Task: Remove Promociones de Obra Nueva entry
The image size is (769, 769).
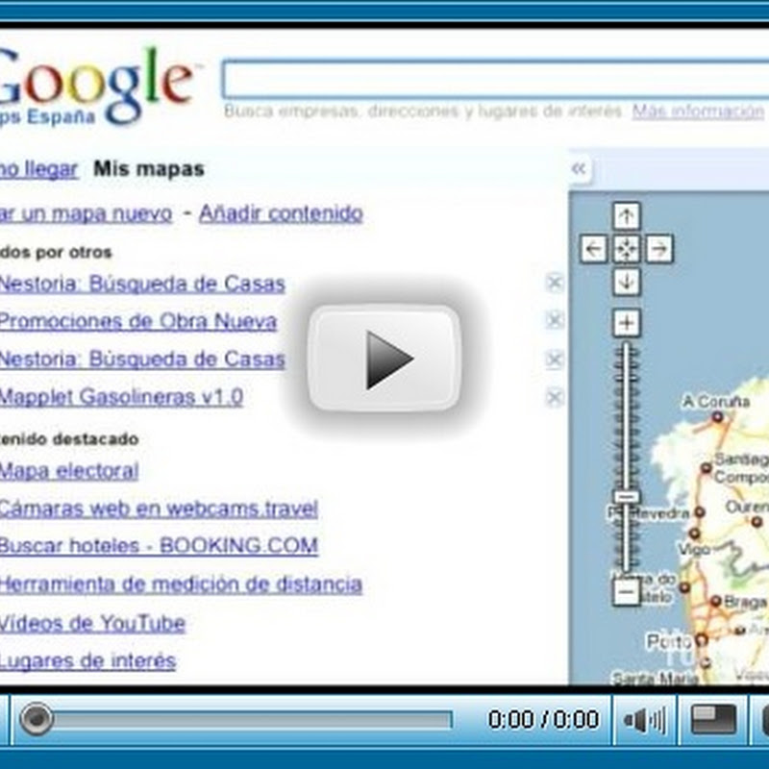Action: (555, 320)
